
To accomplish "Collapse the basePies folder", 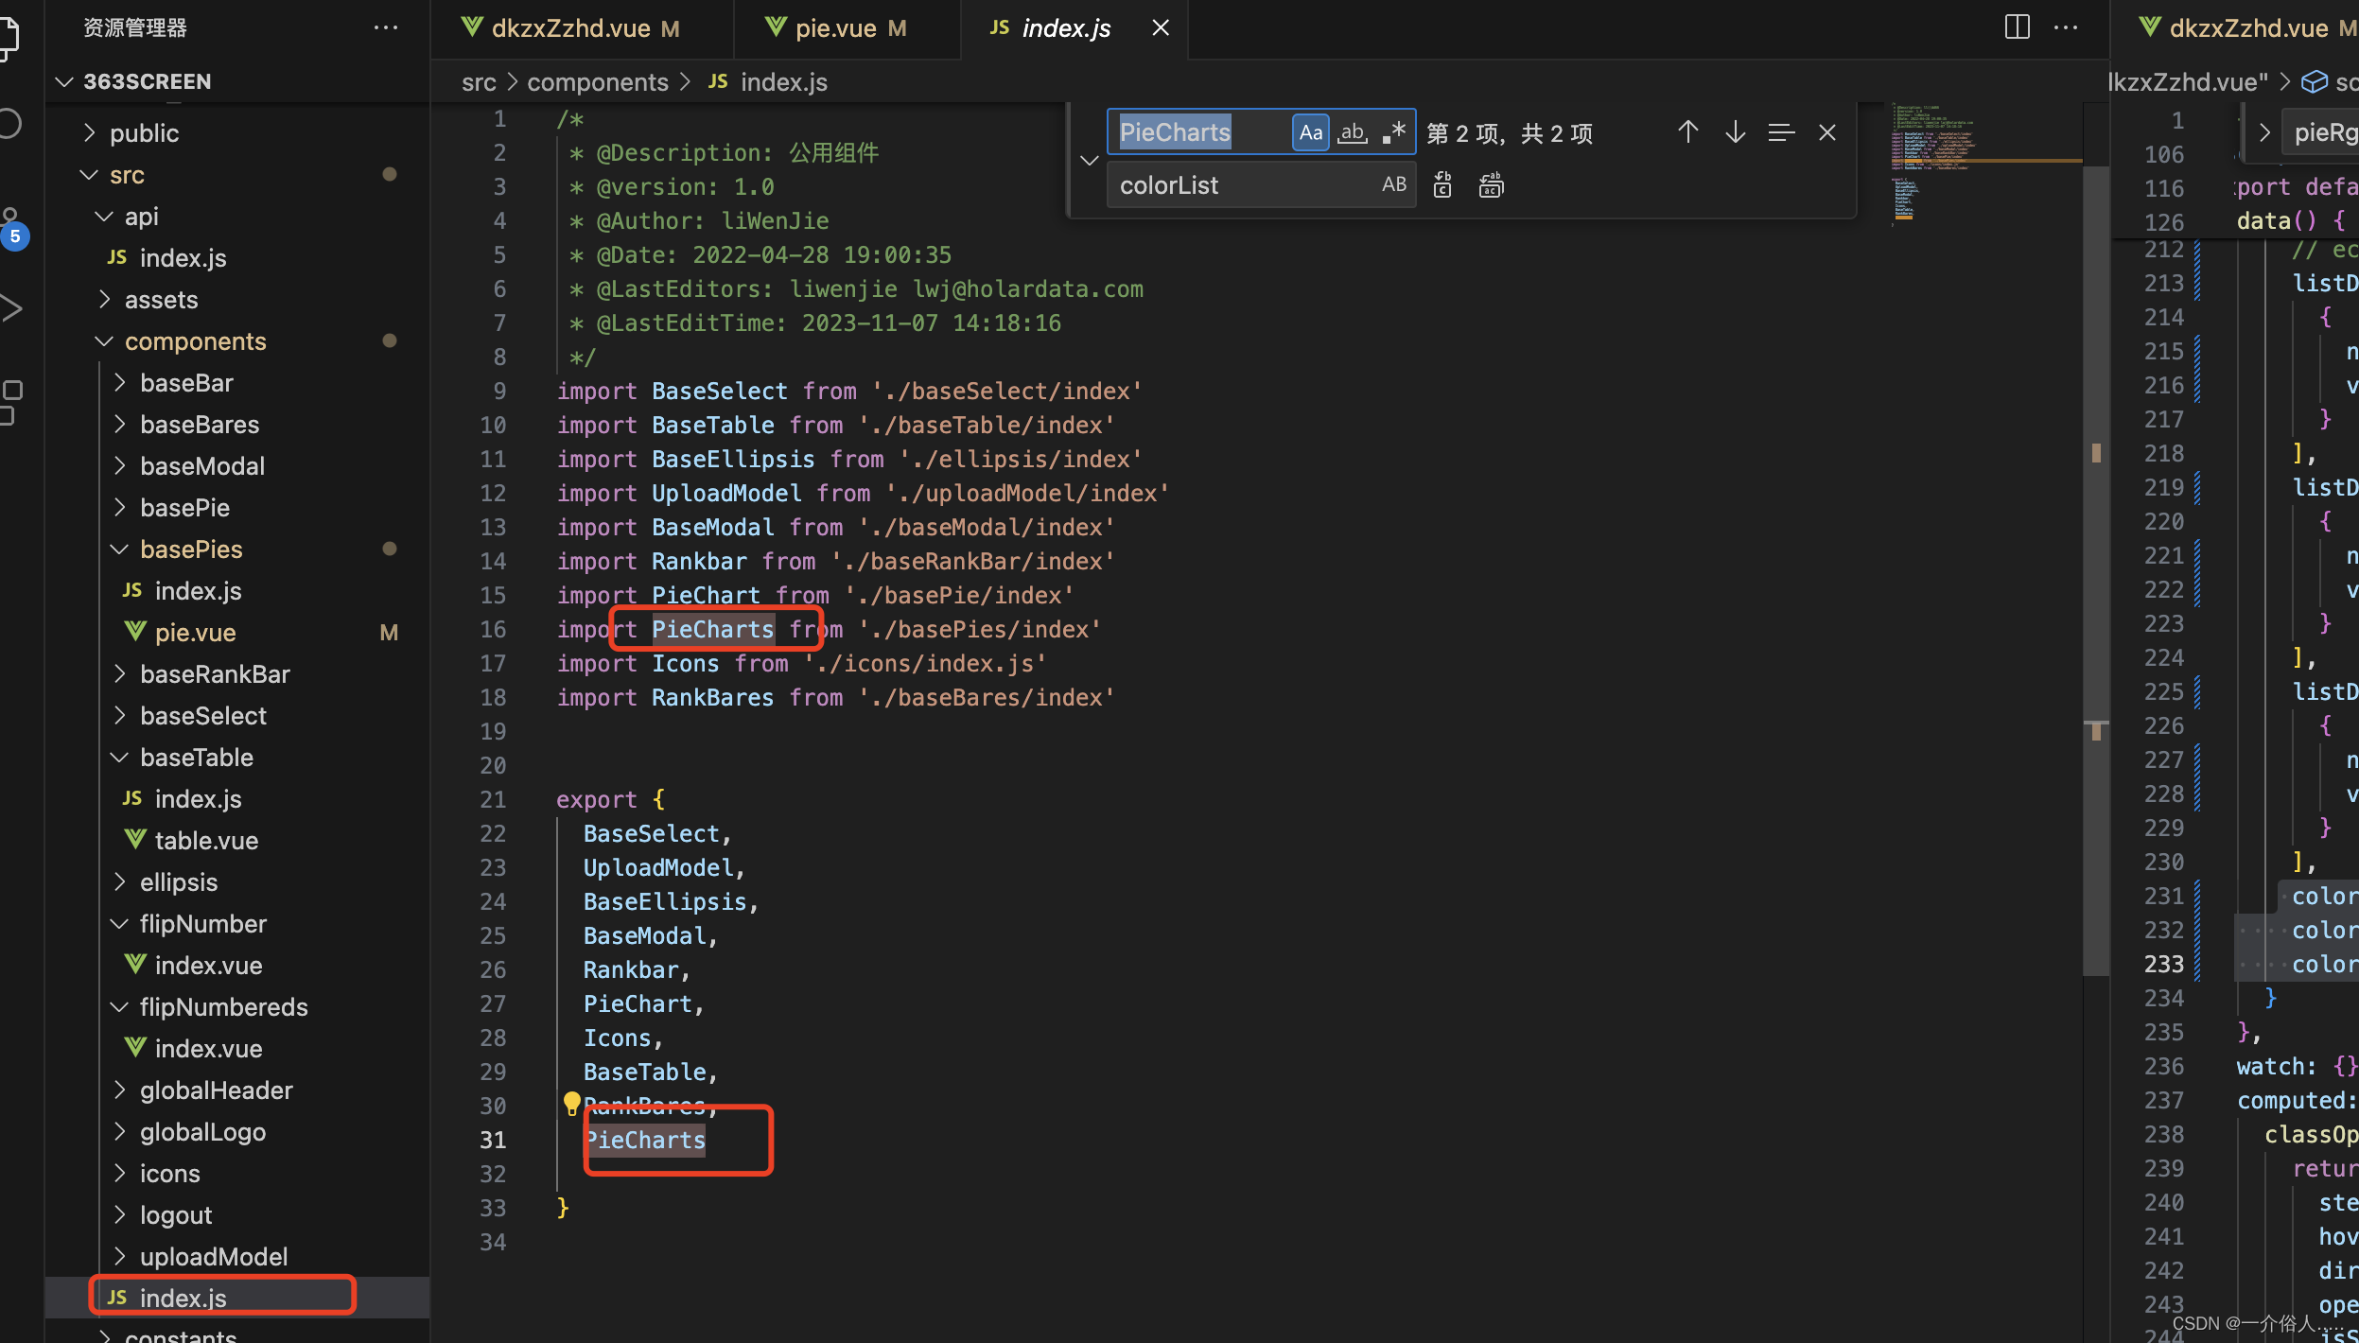I will [x=190, y=549].
